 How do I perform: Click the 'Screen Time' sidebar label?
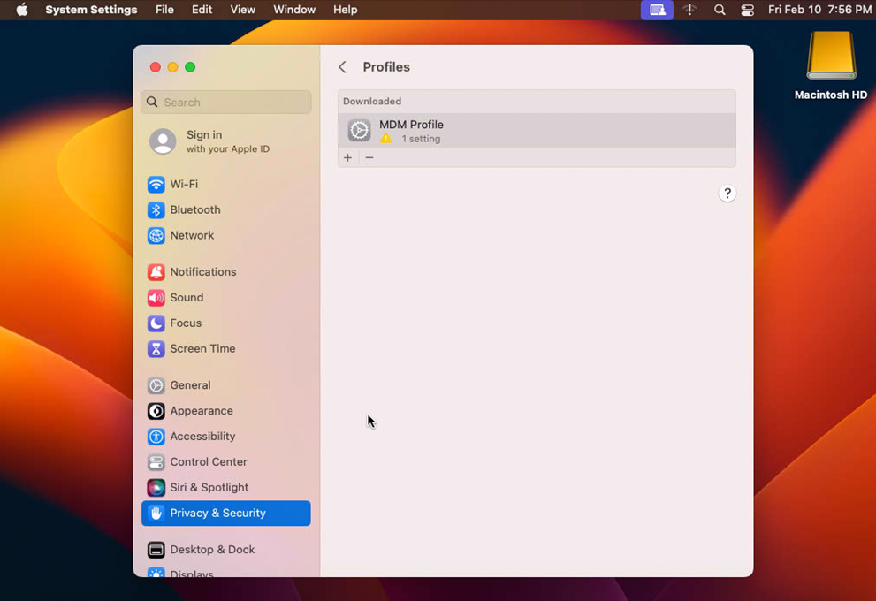tap(202, 349)
